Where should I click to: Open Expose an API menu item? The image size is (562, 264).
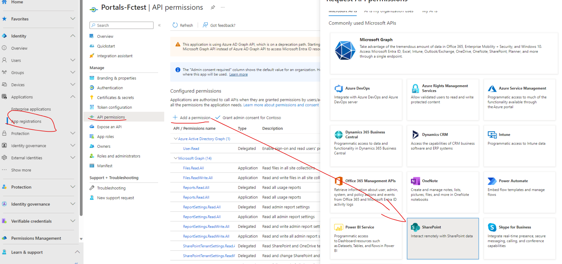(x=109, y=127)
